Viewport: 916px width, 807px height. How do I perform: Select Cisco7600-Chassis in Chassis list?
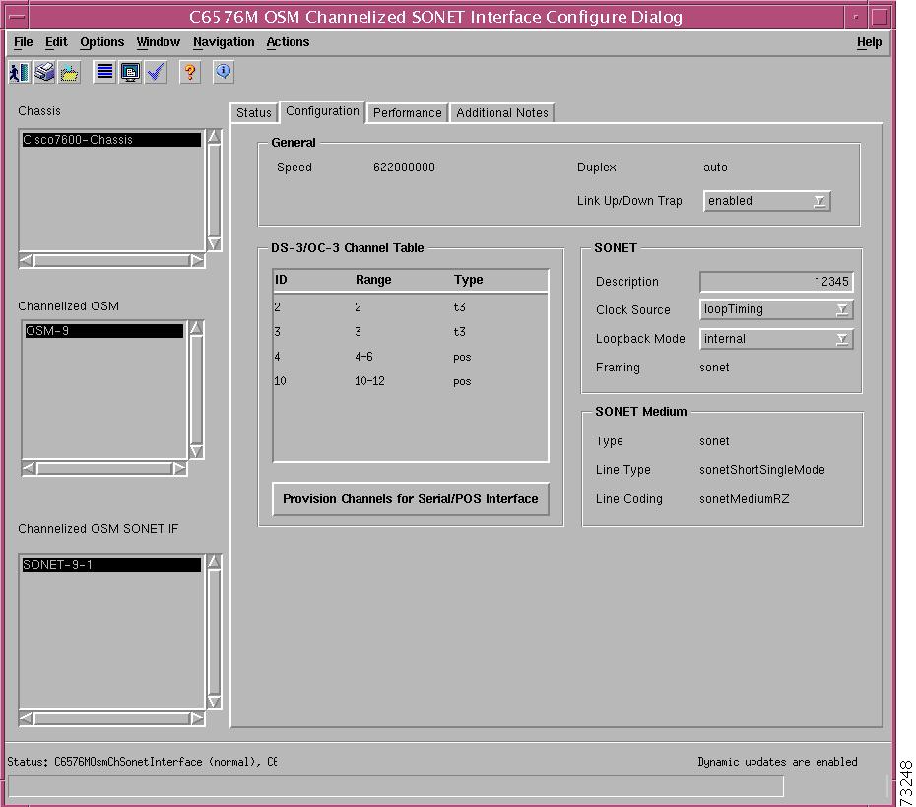(111, 140)
